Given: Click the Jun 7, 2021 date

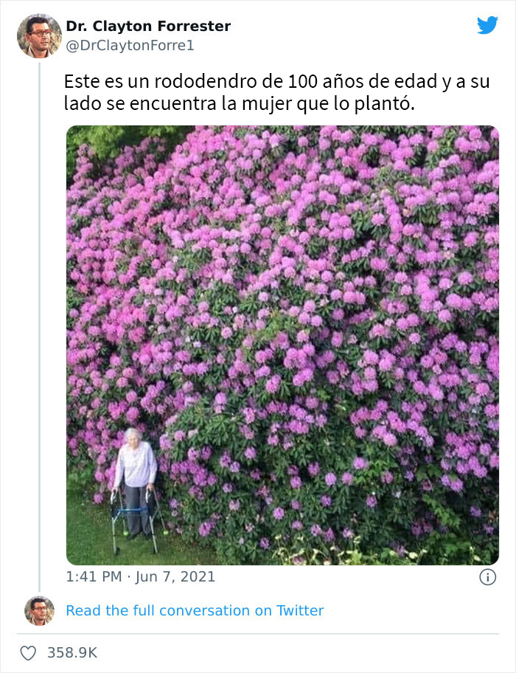Looking at the screenshot, I should (175, 576).
